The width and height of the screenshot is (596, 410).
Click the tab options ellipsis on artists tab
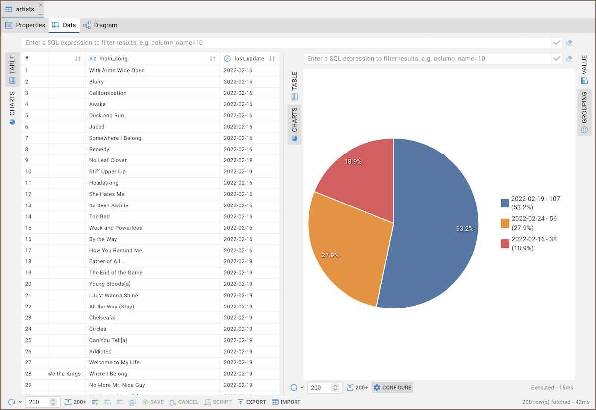41,14
